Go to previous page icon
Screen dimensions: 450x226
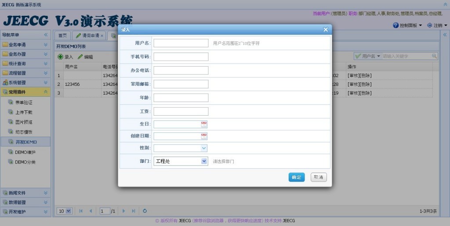[x=91, y=211]
